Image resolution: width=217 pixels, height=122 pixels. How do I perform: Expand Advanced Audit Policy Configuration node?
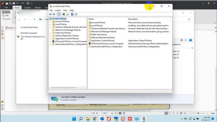[50, 44]
